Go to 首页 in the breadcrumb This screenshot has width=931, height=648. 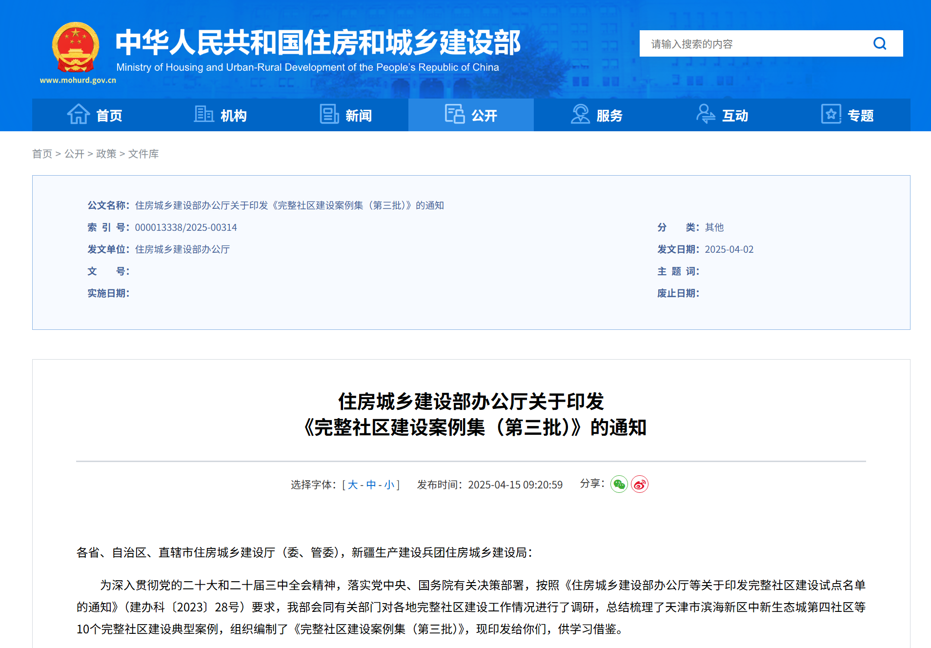click(42, 154)
